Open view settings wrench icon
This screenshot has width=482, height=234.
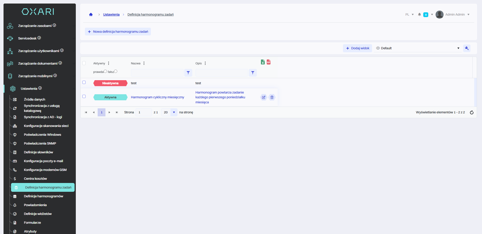(x=467, y=48)
